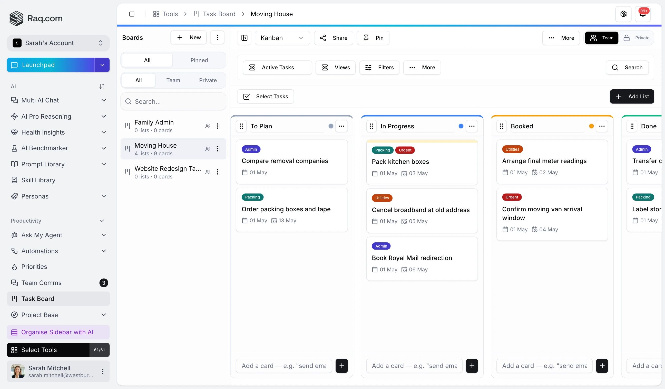The image size is (665, 389).
Task: Collapse the Productivity section
Action: tap(102, 221)
